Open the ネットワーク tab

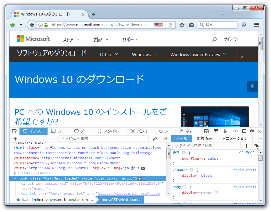(188, 131)
